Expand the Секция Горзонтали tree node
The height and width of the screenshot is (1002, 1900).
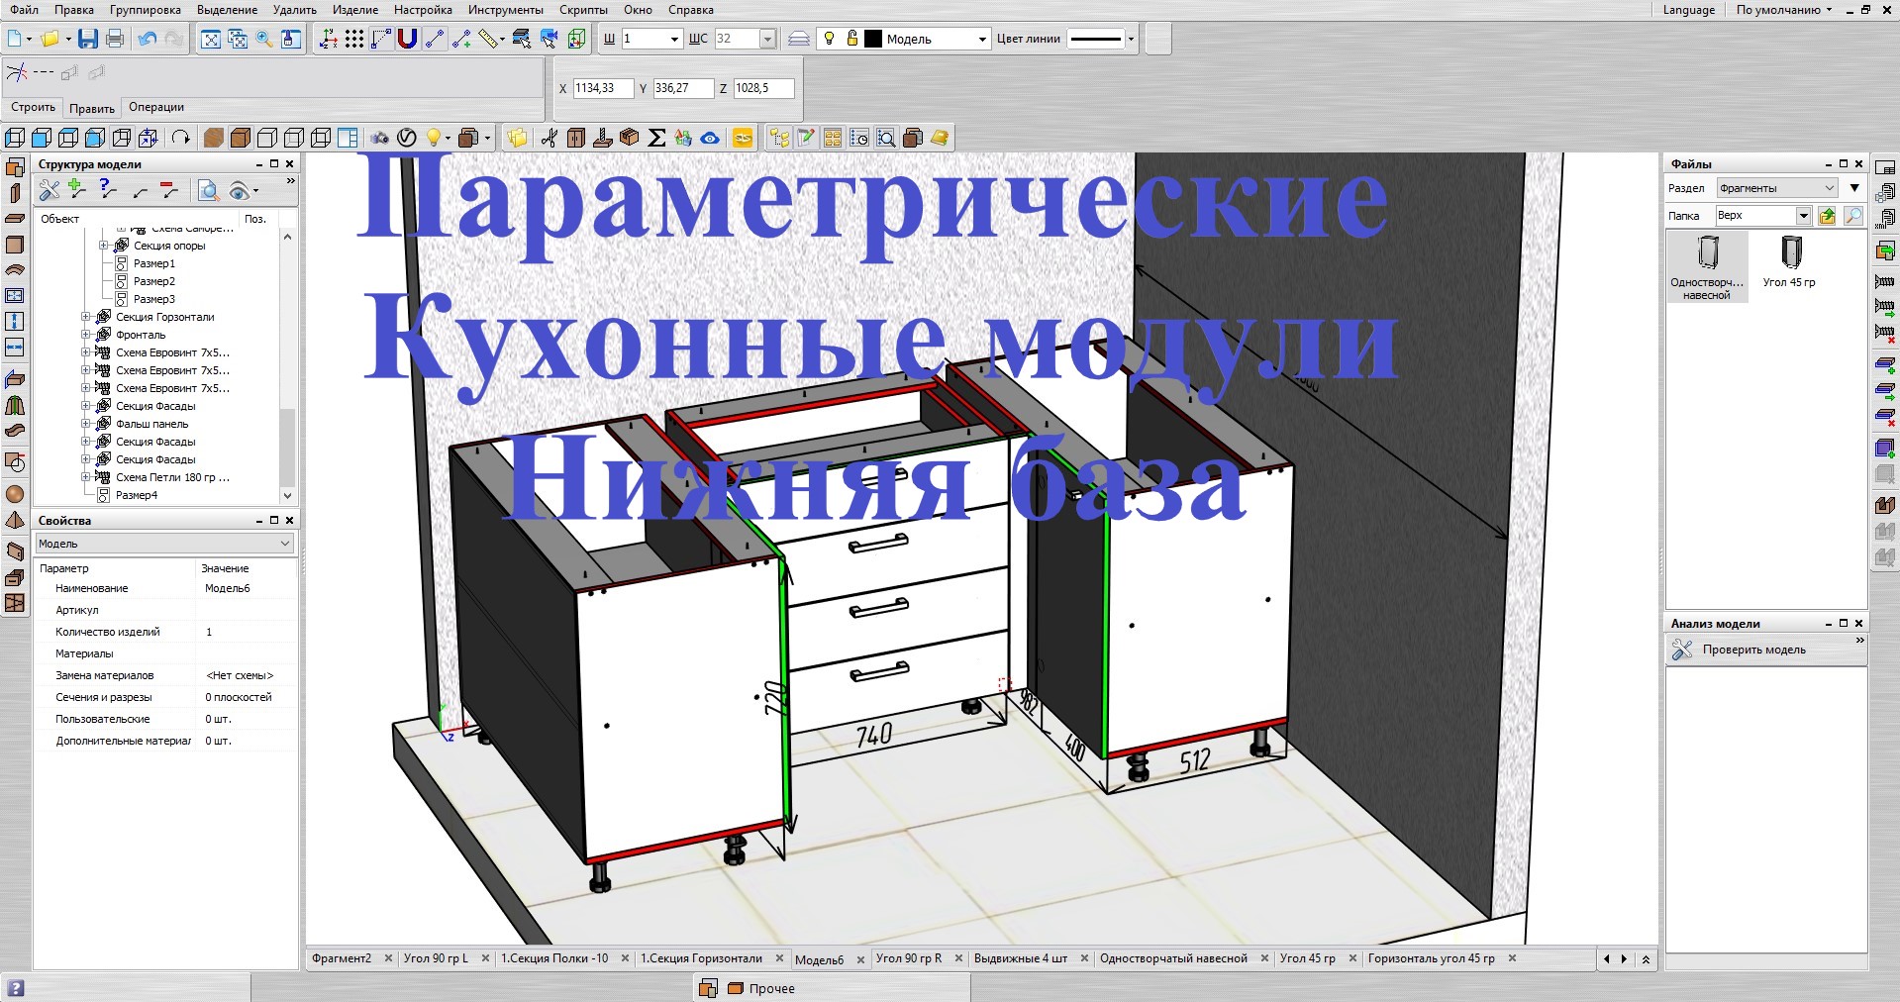tap(87, 317)
